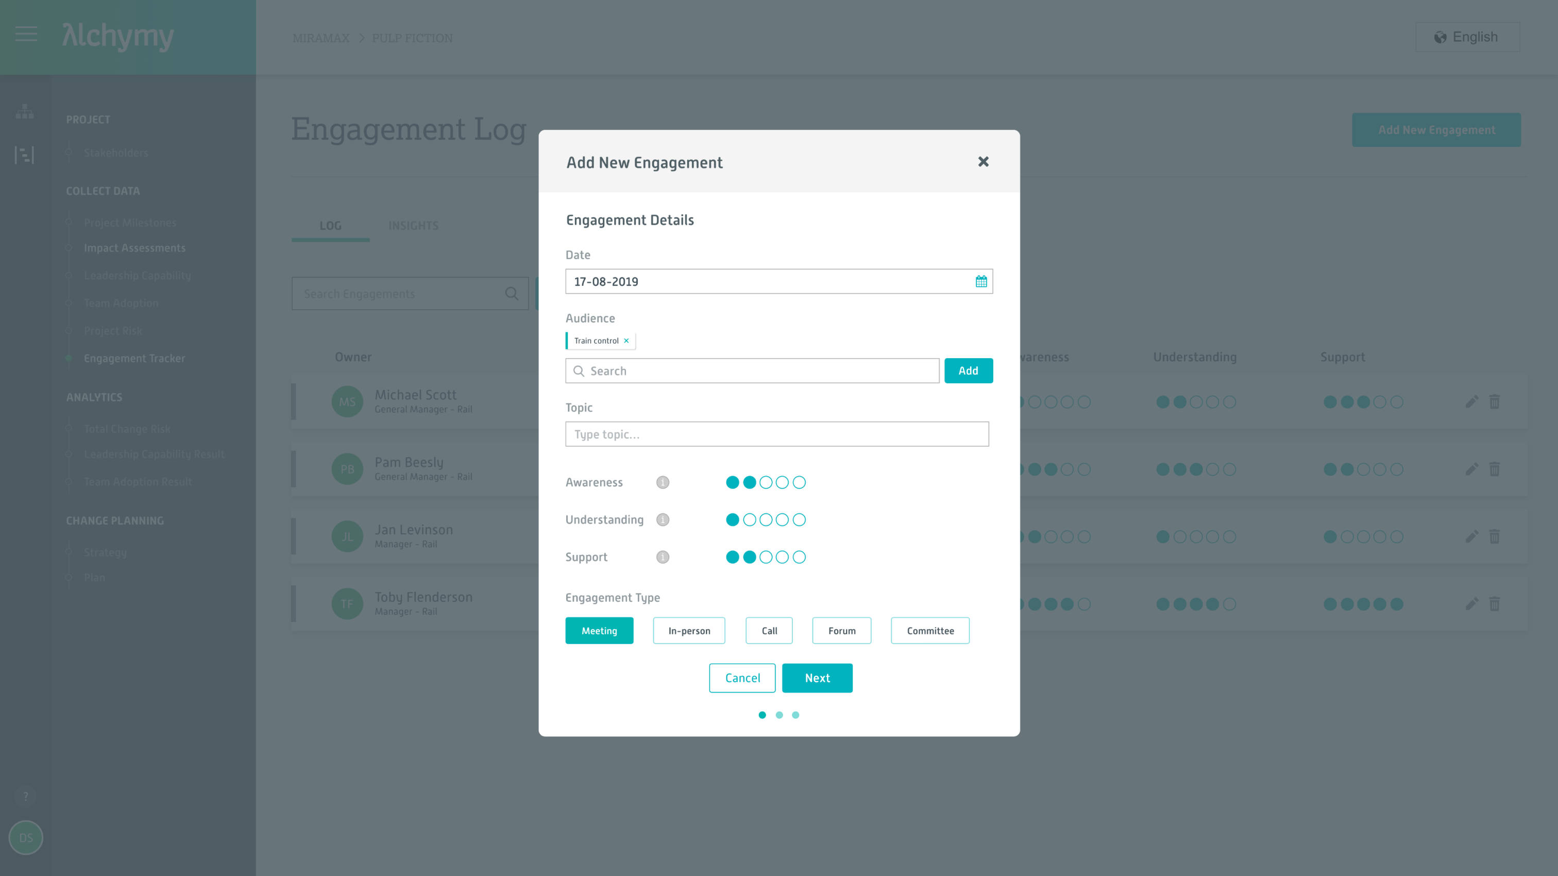Switch to the INSIGHTS tab
Screen dimensions: 1558x876
(413, 225)
